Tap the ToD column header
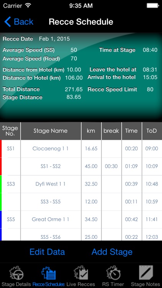 [x=152, y=131]
